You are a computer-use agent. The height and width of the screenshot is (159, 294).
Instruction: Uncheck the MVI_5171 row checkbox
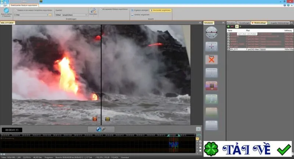tap(228, 49)
